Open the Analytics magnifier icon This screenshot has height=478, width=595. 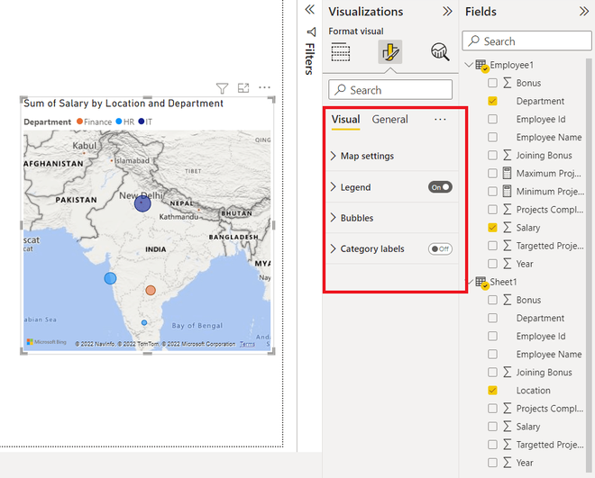(440, 52)
